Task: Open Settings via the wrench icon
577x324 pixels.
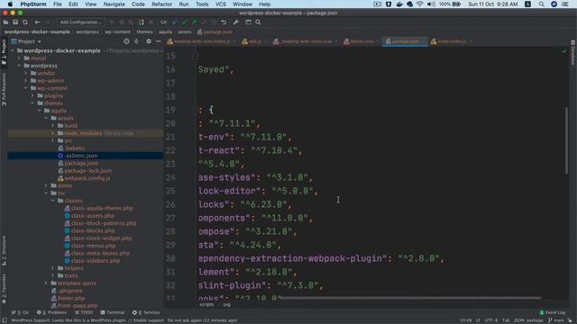Action: [x=236, y=22]
